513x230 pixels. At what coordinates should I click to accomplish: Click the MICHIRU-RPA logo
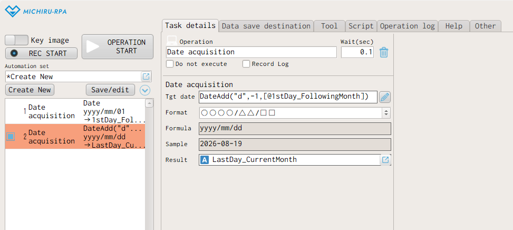(35, 12)
